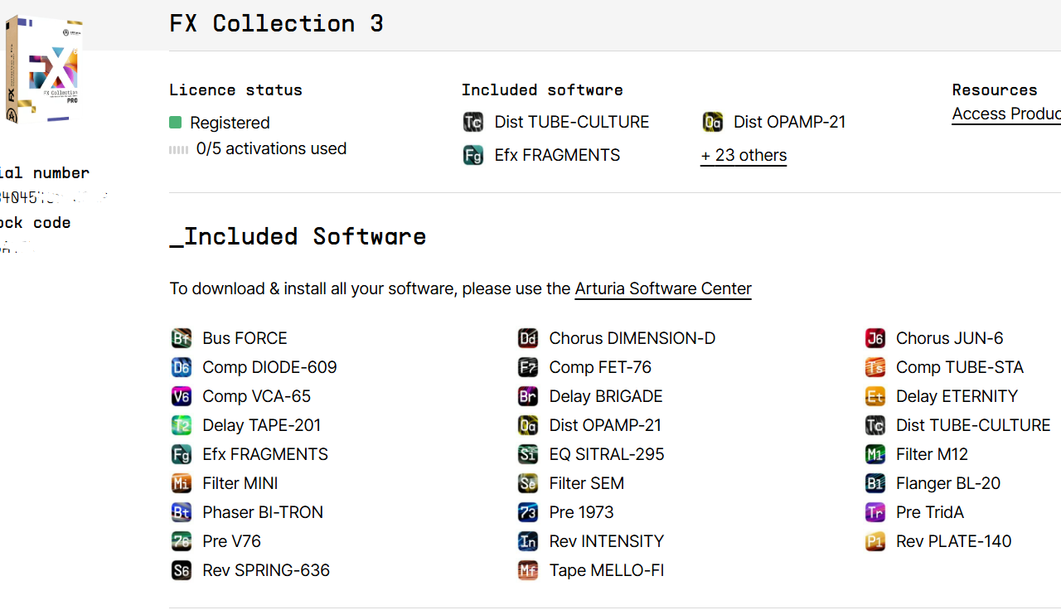Click the Efx FRAGMENTS icon under Included software summary
1061x610 pixels.
[x=473, y=155]
